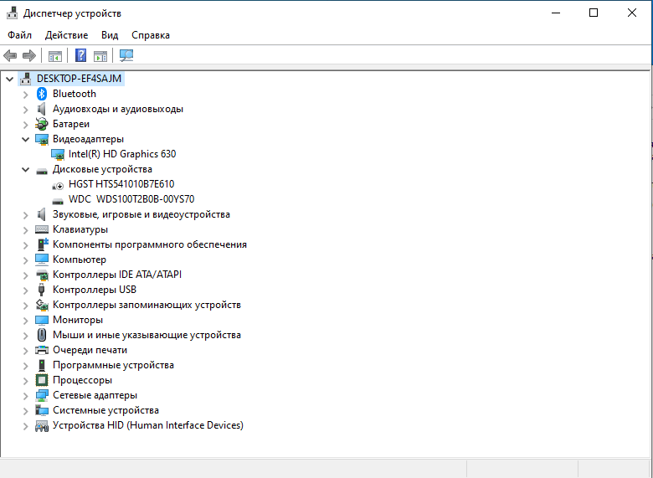
Task: Collapse the Видеоадаптеры category
Action: (x=25, y=139)
